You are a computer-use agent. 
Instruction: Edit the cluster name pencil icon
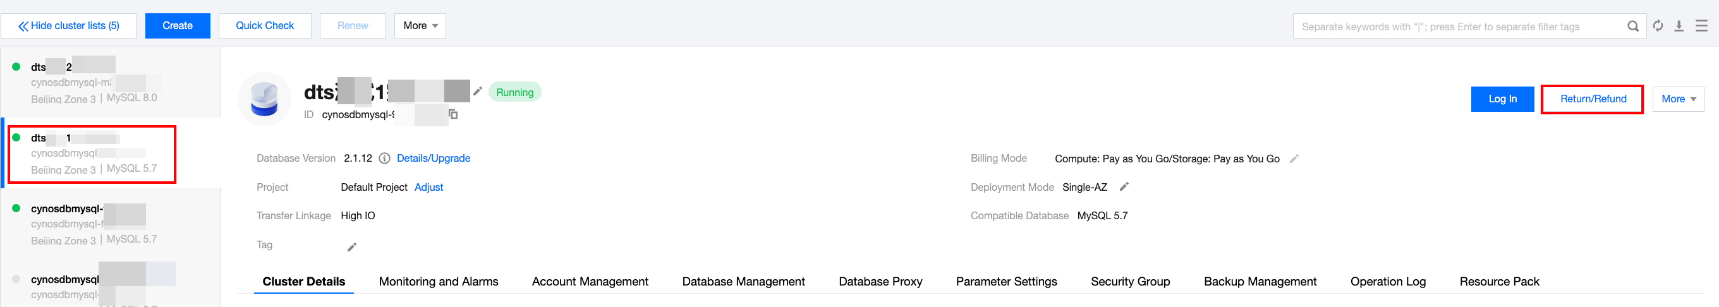(x=478, y=92)
